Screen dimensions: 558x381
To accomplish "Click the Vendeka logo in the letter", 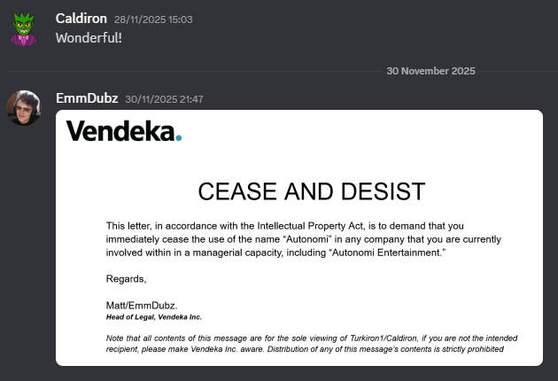I will click(124, 132).
